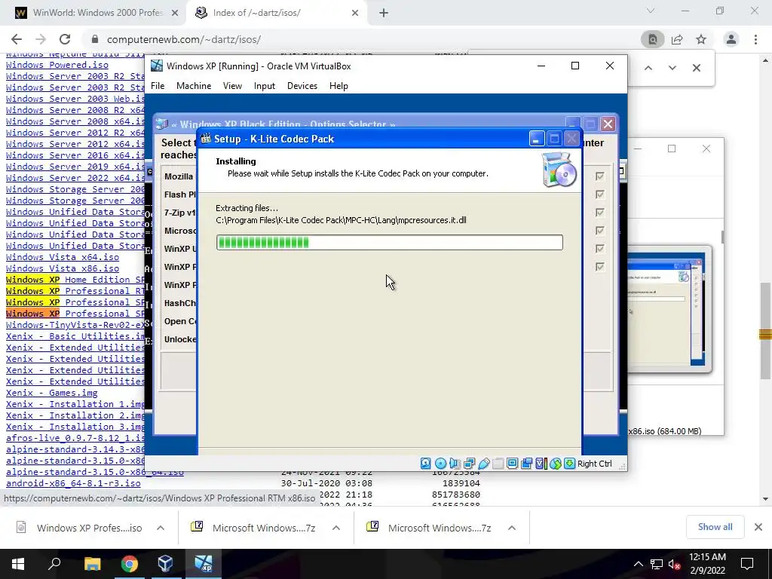
Task: Bookmark this page with the star icon
Action: point(701,39)
